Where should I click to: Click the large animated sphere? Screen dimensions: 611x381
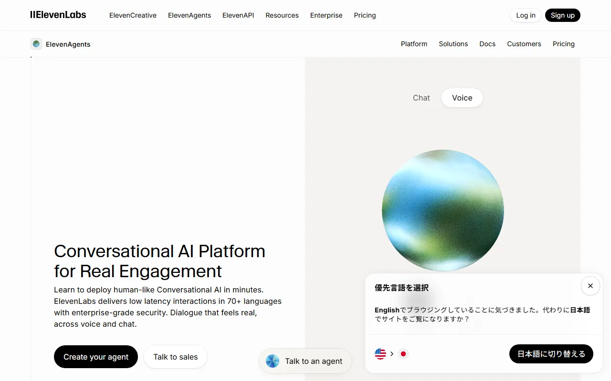pos(442,210)
